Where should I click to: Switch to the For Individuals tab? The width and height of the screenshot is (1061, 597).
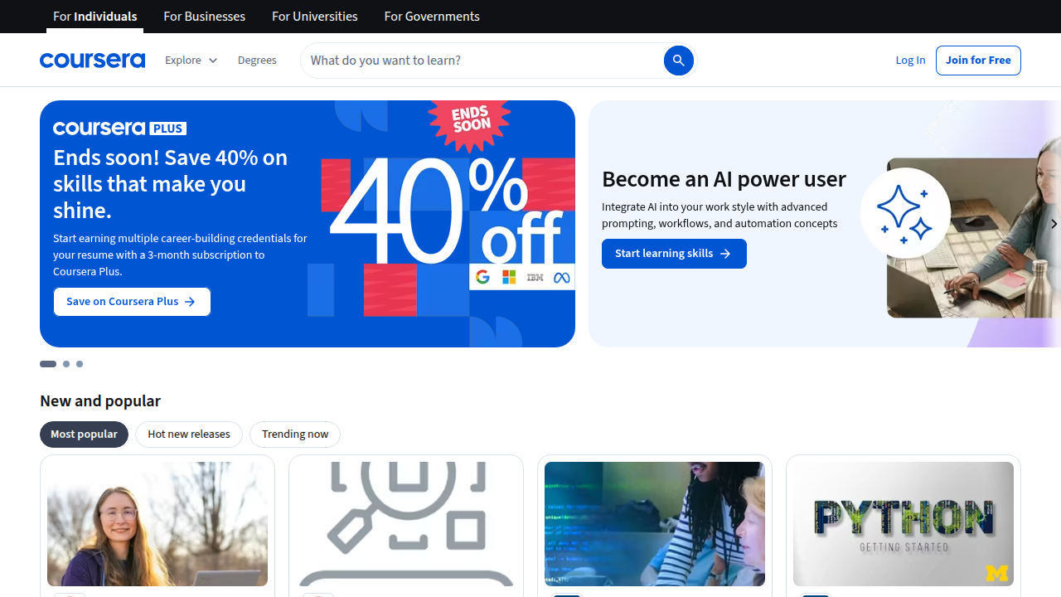pos(94,17)
